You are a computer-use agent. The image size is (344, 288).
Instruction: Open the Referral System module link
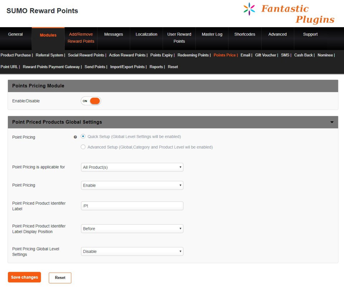coord(49,55)
